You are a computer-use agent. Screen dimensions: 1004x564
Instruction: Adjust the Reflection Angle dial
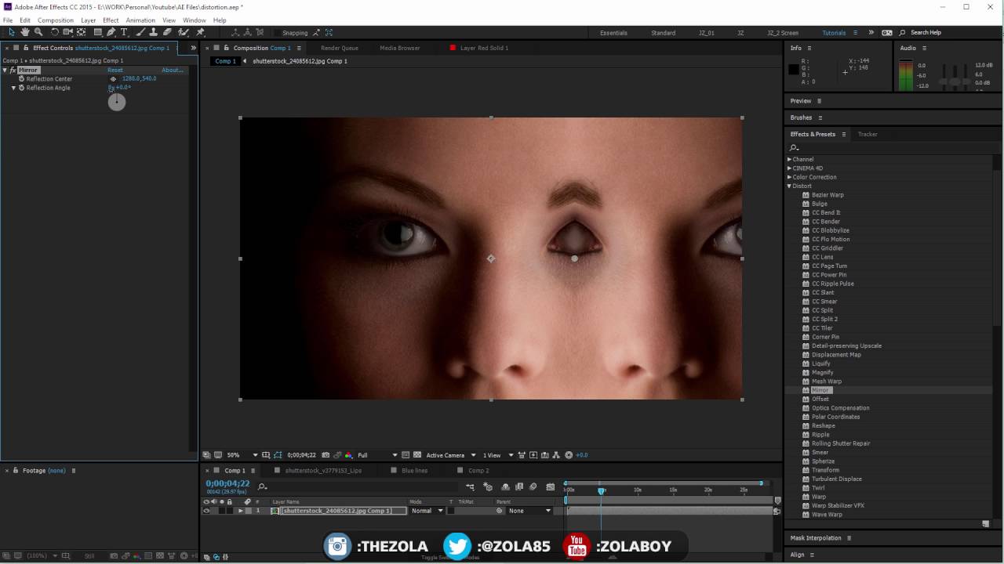117,102
